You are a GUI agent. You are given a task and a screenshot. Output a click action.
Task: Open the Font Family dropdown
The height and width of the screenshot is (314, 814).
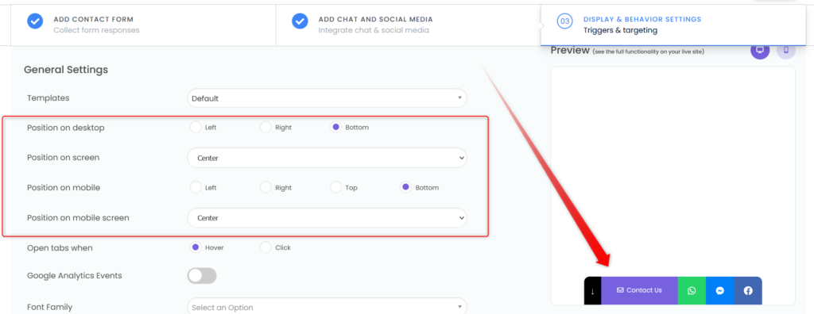[327, 307]
